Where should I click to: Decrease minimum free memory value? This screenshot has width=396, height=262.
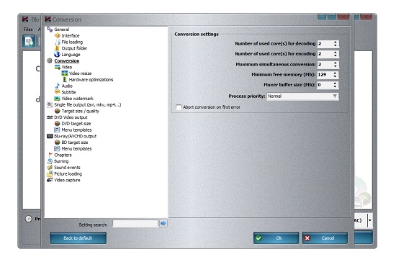tap(335, 76)
